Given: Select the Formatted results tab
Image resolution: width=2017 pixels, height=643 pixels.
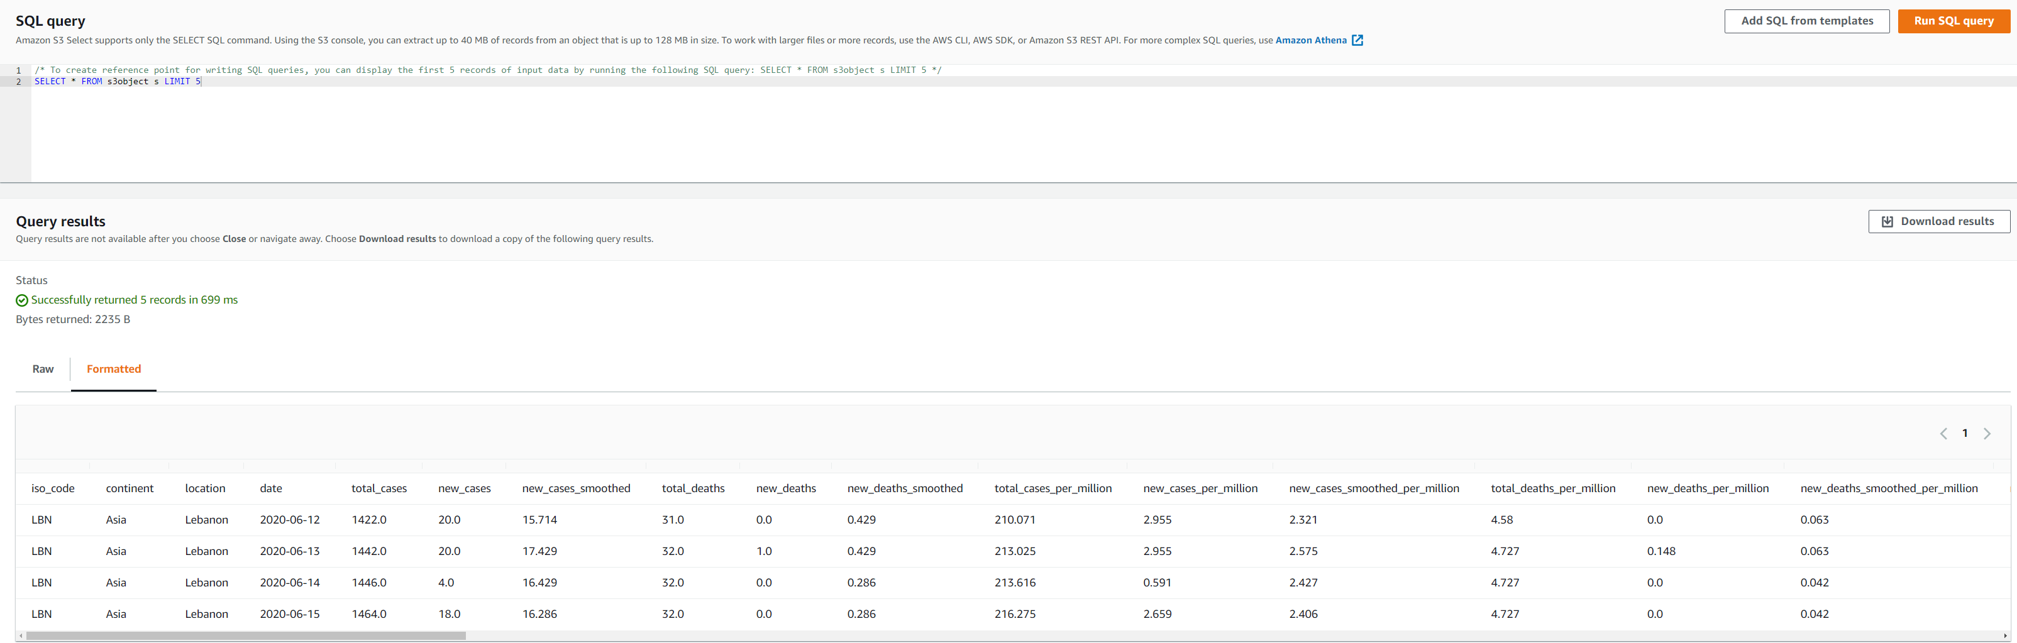Looking at the screenshot, I should point(114,369).
